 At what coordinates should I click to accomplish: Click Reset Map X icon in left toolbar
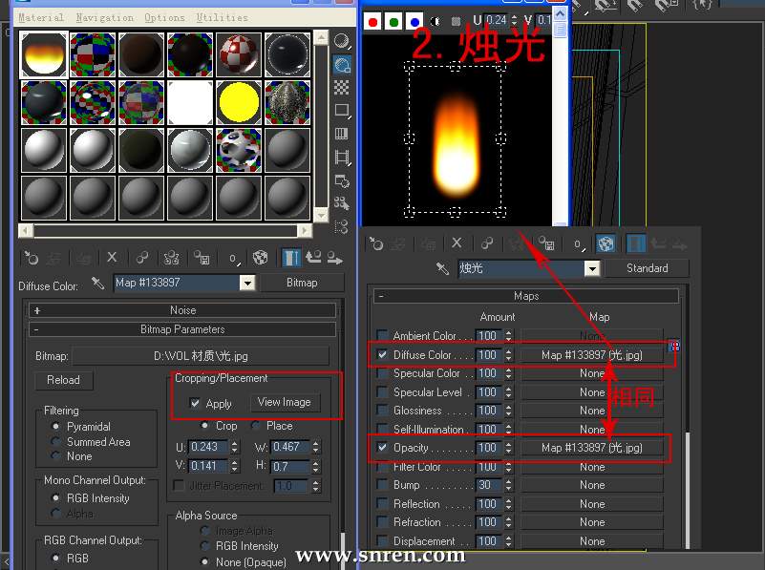pos(112,258)
